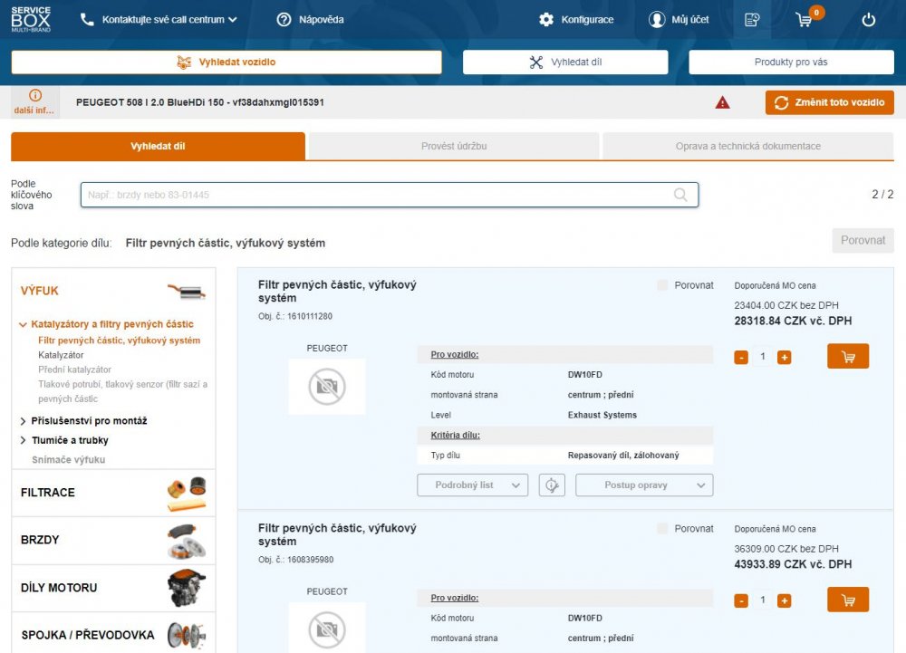The image size is (906, 653).
Task: Select Snímače výfuku item
Action: pos(68,459)
